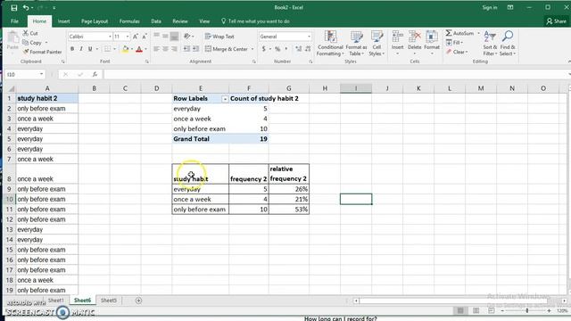Click the insert function fx icon
The height and width of the screenshot is (321, 571).
[x=95, y=74]
